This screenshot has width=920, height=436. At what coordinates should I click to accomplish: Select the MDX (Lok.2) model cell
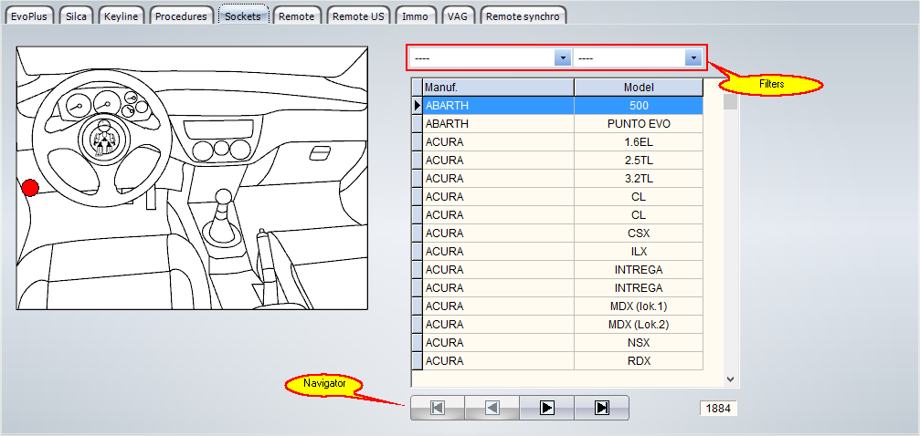639,324
